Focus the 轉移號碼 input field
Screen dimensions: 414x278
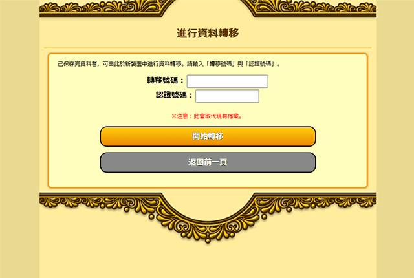(x=227, y=81)
